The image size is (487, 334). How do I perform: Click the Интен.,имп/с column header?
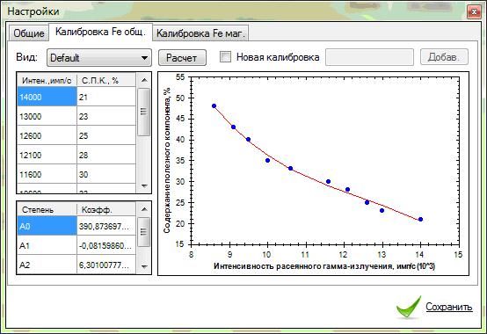click(x=47, y=80)
